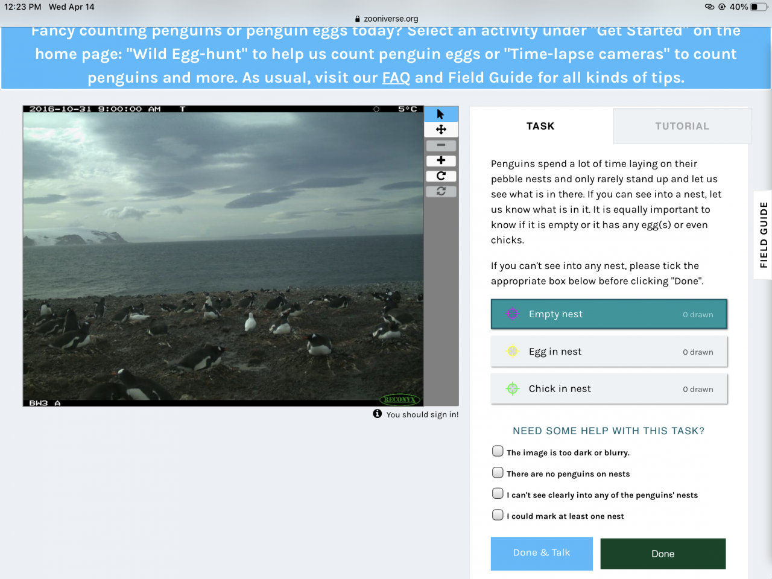Select the pointer annotate tool

pyautogui.click(x=441, y=114)
